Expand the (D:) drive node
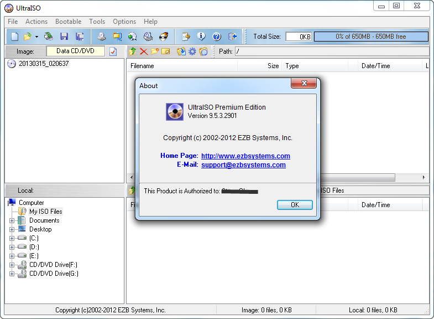The height and width of the screenshot is (319, 434). [x=12, y=247]
